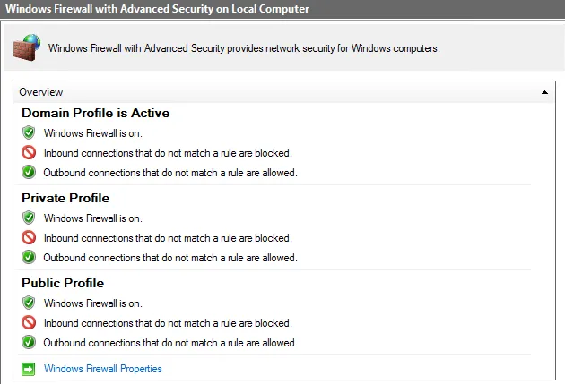Screen dimensions: 565x384
Task: Click Private Profile red blocked inbound icon
Action: coord(29,238)
